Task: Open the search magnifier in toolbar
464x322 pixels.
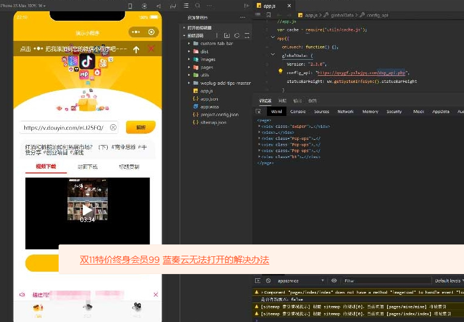Action: pyautogui.click(x=198, y=6)
